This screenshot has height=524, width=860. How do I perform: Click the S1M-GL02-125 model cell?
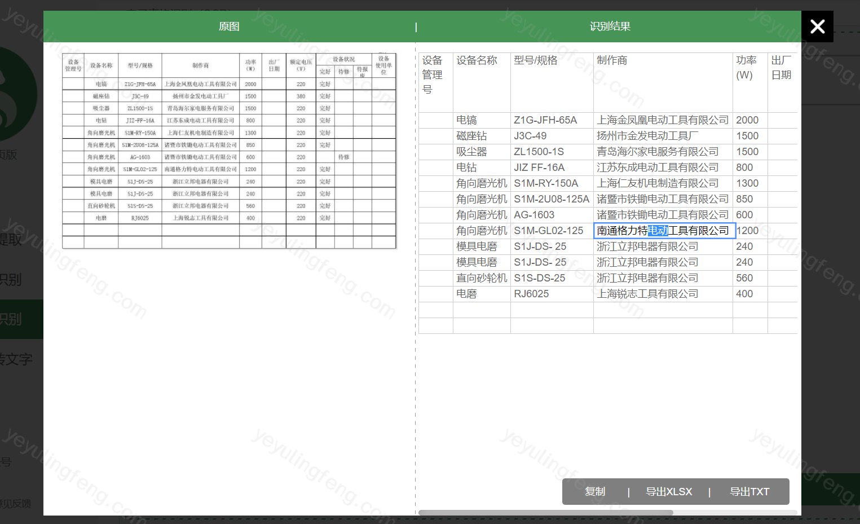point(552,231)
